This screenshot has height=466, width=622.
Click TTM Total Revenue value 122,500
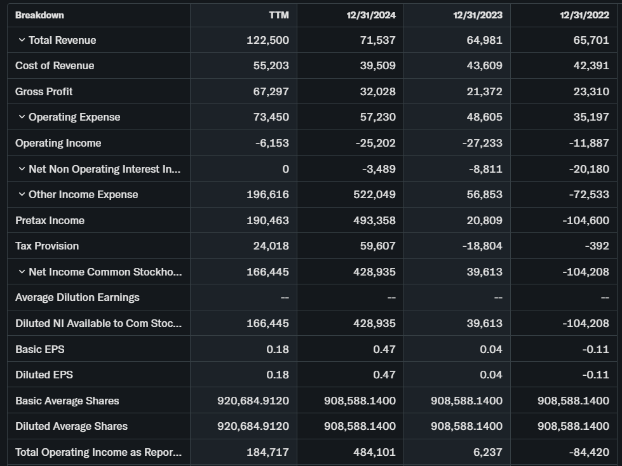(x=267, y=40)
